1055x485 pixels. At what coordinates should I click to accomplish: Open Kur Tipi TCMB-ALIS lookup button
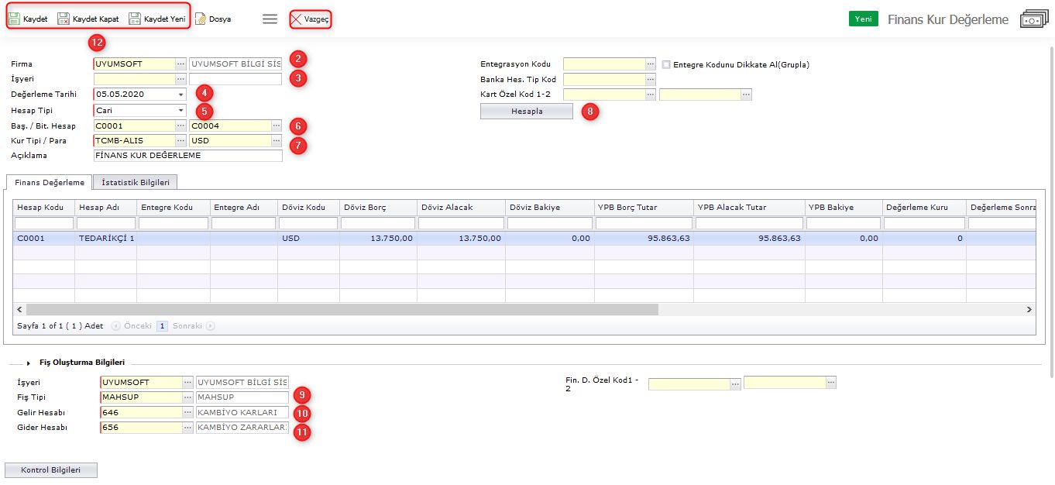point(180,141)
